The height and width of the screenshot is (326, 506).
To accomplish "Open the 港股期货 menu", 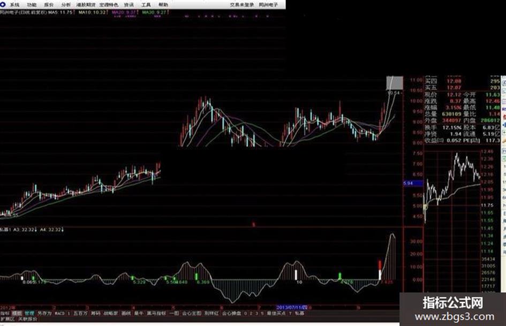I will click(86, 5).
